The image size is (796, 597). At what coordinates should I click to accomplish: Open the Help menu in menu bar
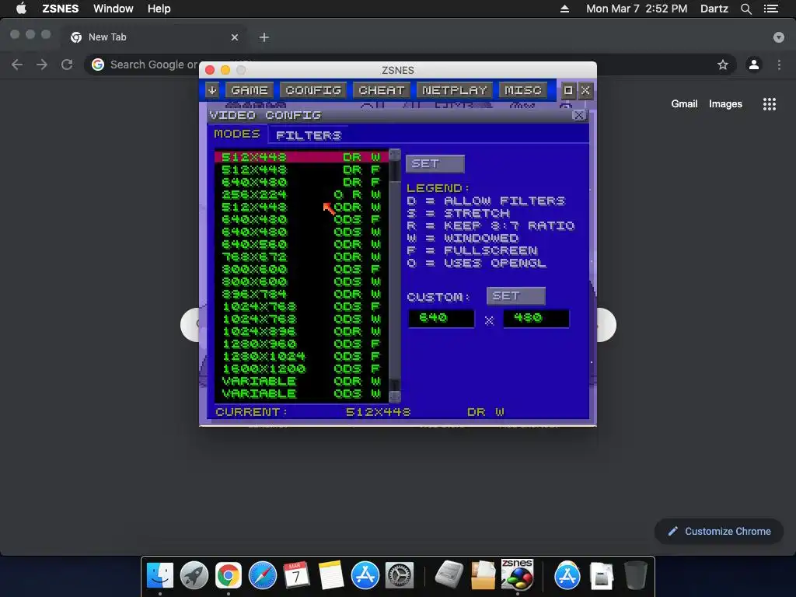point(159,9)
